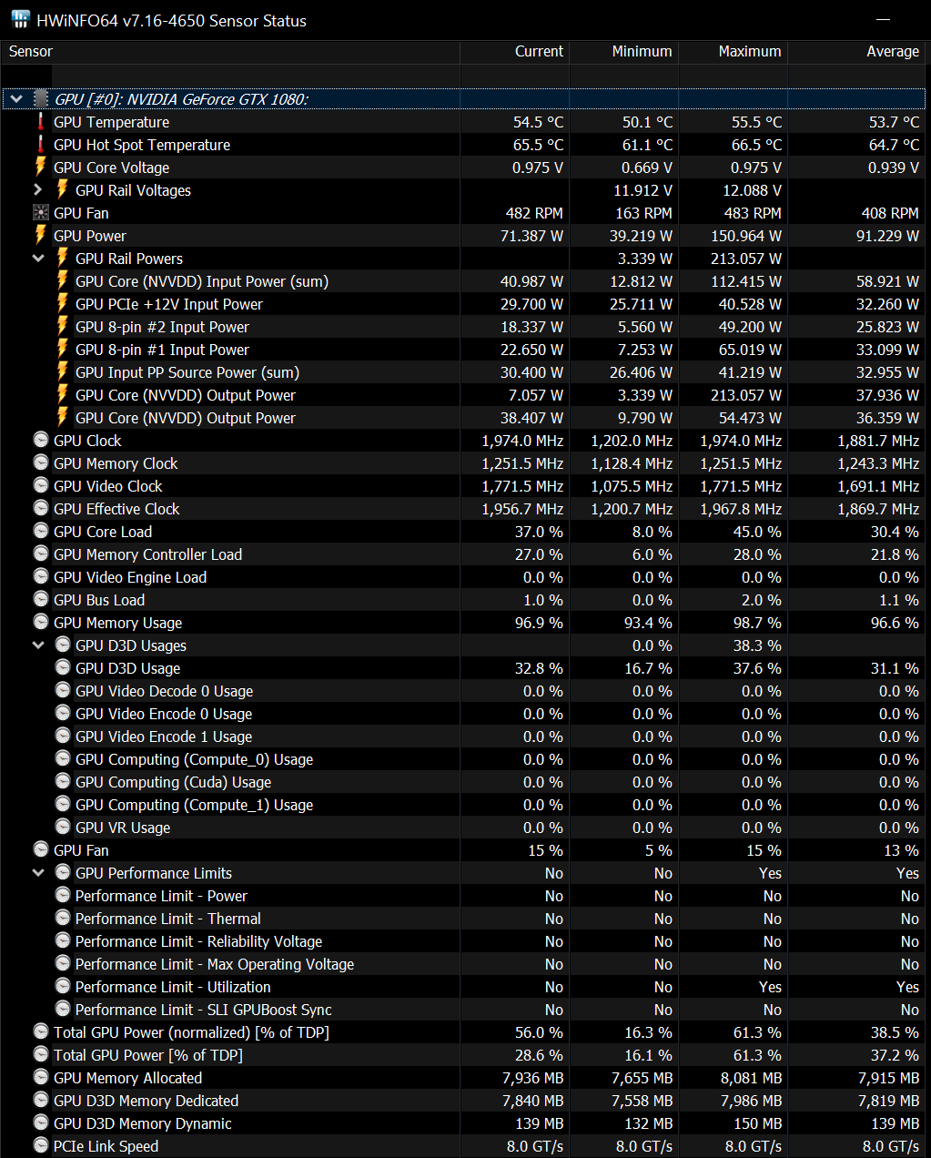Image resolution: width=931 pixels, height=1158 pixels.
Task: Select the GPU D3D Memory Dedicated row
Action: (x=464, y=1101)
